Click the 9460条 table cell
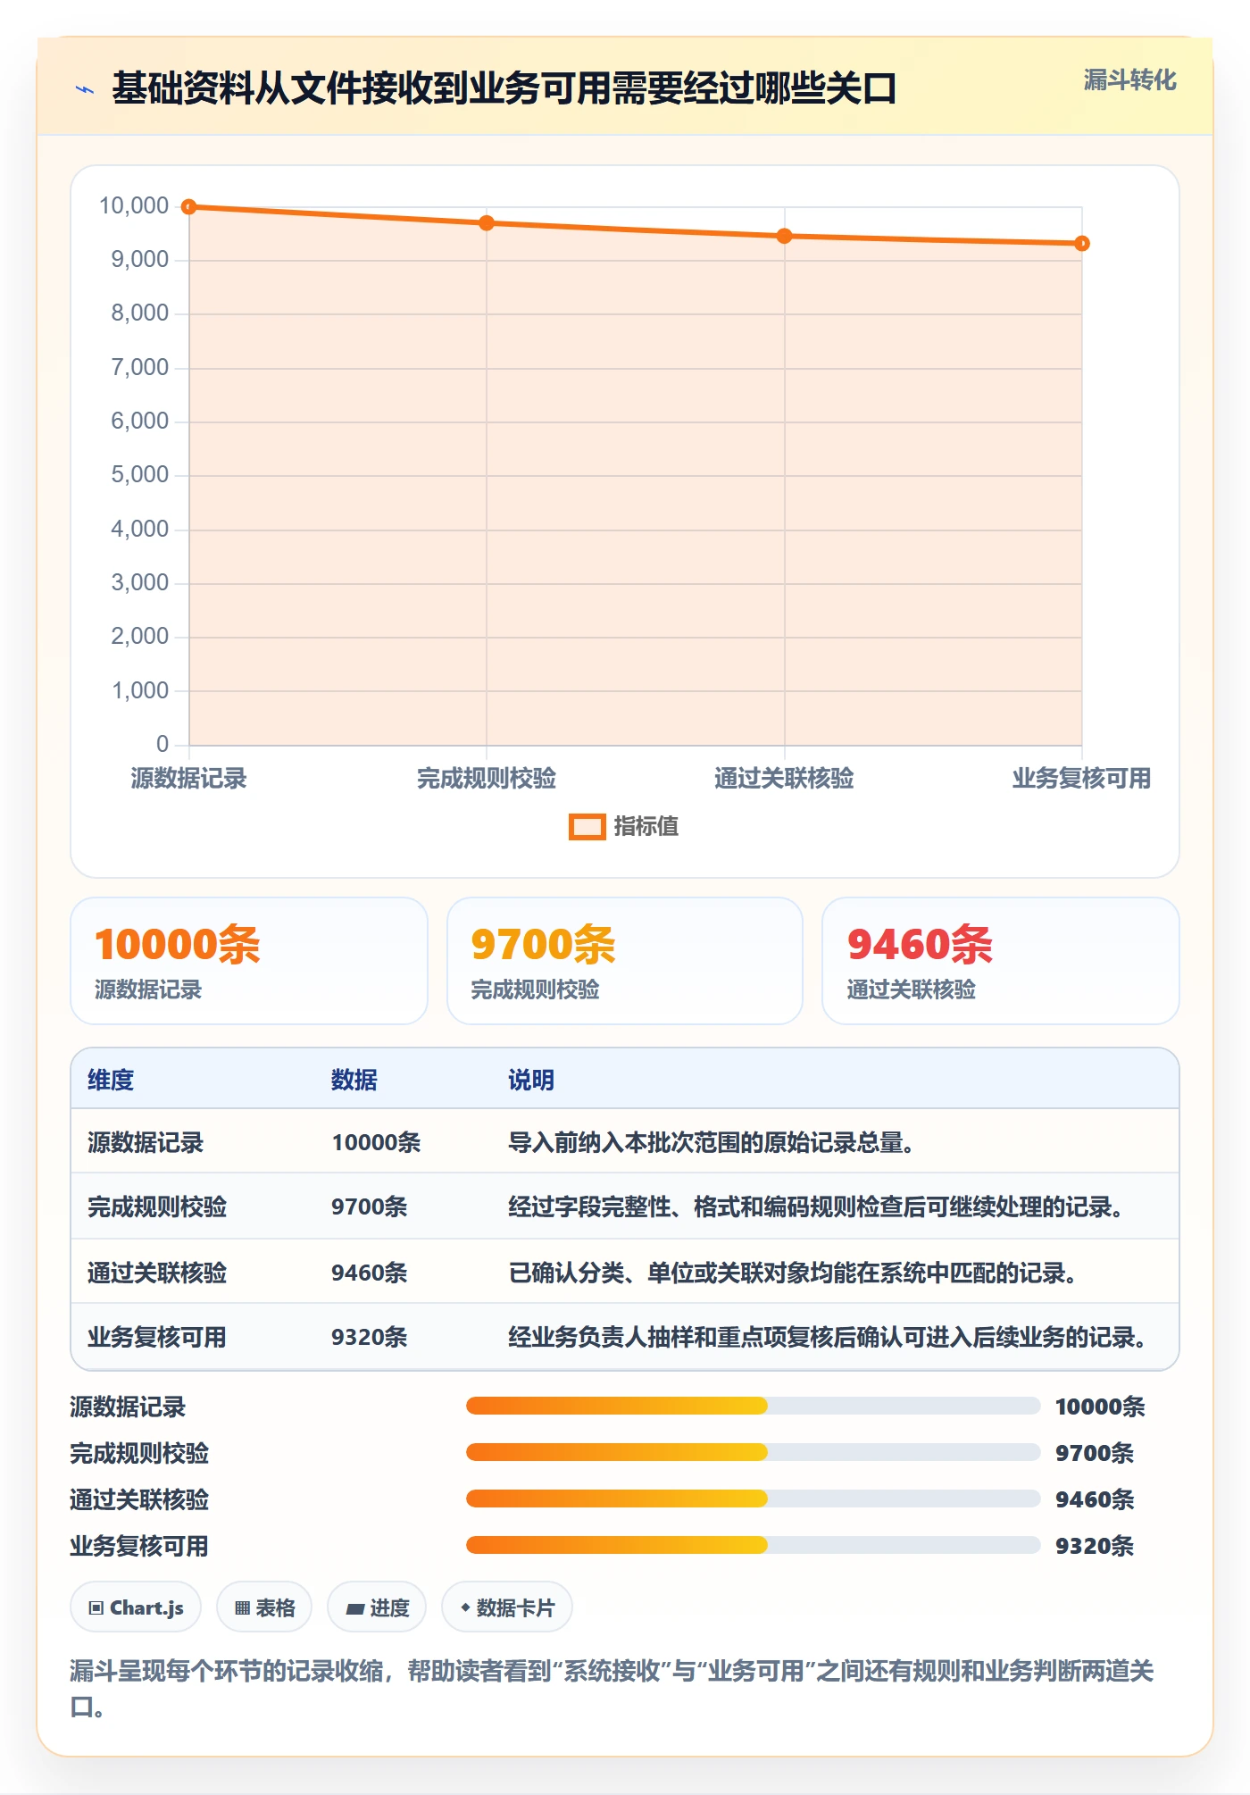 370,1273
